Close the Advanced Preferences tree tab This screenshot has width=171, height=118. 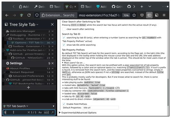53,76
